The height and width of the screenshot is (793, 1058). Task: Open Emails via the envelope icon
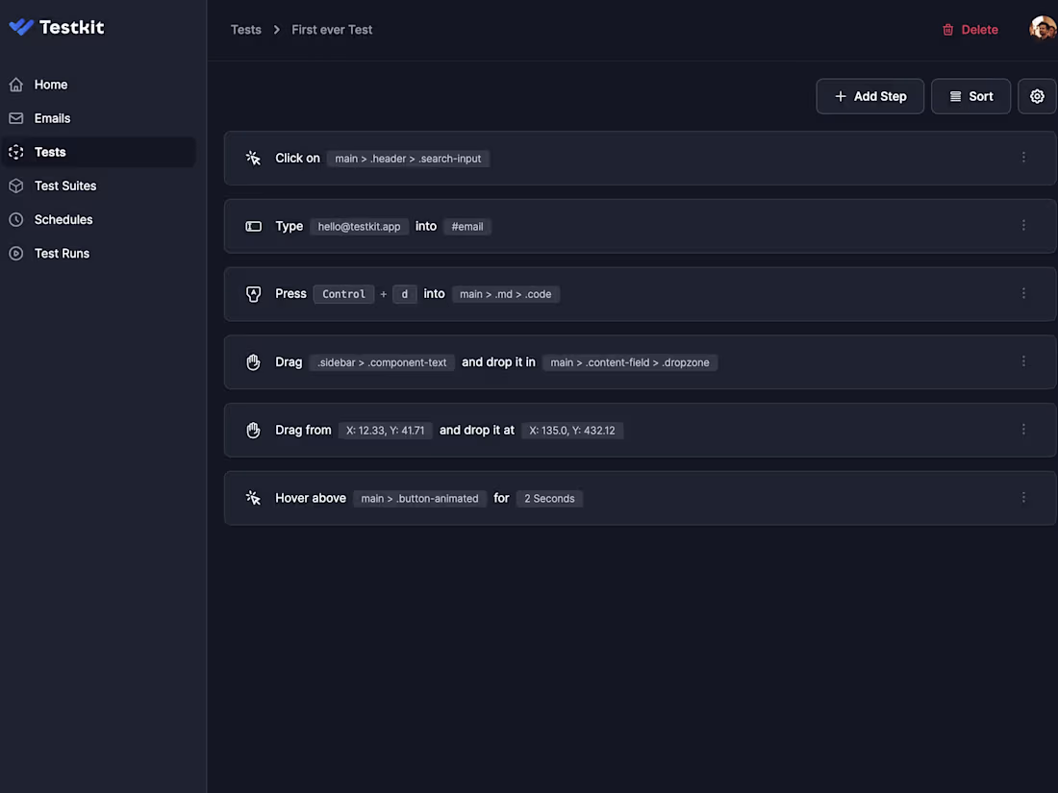[14, 117]
